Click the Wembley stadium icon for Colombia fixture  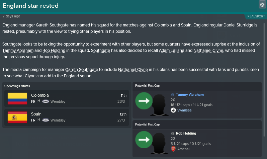point(46,101)
